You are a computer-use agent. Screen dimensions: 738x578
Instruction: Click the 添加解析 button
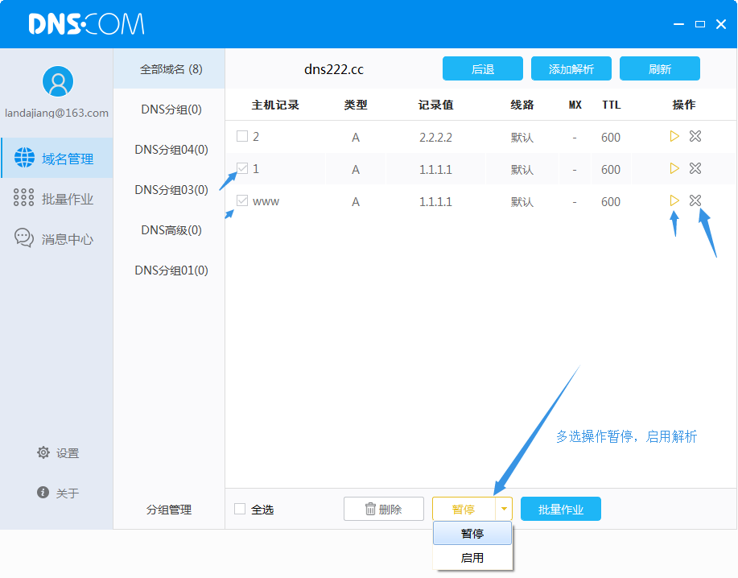pos(571,69)
